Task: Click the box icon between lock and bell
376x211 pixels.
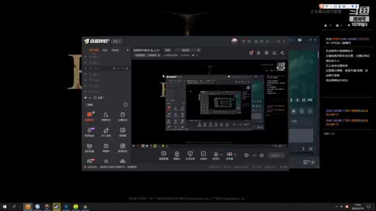Action: click(x=266, y=53)
